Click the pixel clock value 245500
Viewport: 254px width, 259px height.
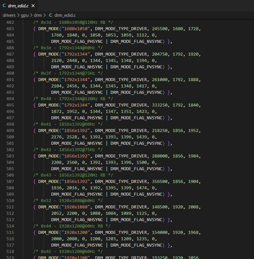(x=160, y=29)
